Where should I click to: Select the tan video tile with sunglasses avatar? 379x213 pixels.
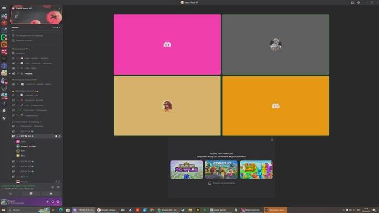(167, 106)
